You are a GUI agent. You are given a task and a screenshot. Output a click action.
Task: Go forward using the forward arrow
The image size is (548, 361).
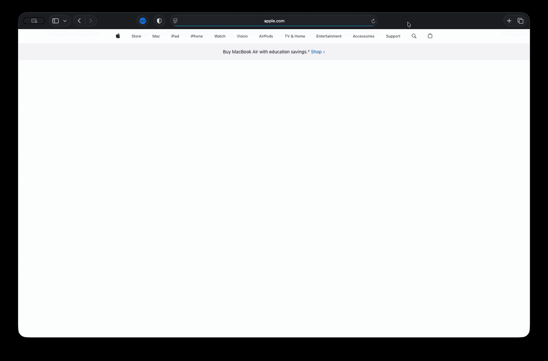point(90,21)
